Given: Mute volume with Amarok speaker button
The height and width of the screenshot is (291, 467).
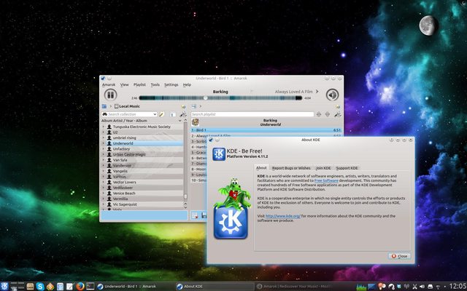Looking at the screenshot, I should [x=332, y=95].
